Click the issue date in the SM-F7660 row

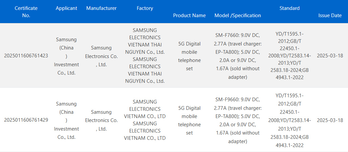[330, 55]
